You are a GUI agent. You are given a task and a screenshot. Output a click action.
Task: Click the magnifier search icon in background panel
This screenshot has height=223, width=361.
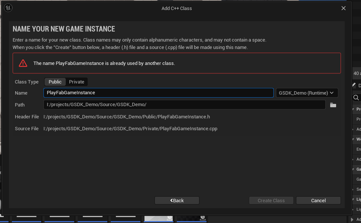(356, 98)
